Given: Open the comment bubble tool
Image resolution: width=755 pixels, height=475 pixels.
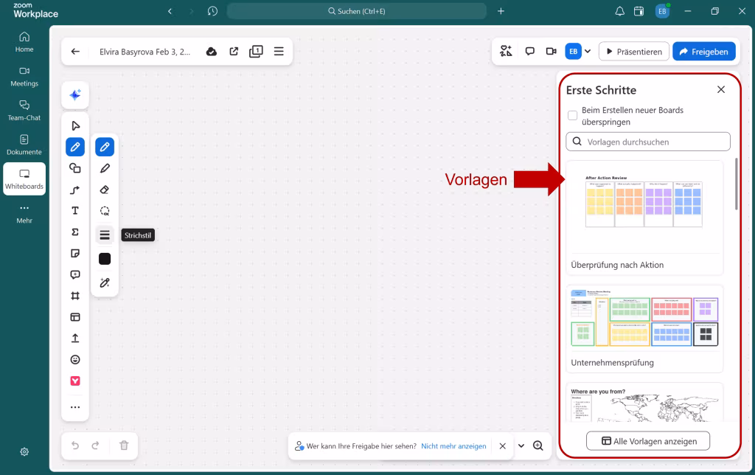Looking at the screenshot, I should [x=74, y=274].
